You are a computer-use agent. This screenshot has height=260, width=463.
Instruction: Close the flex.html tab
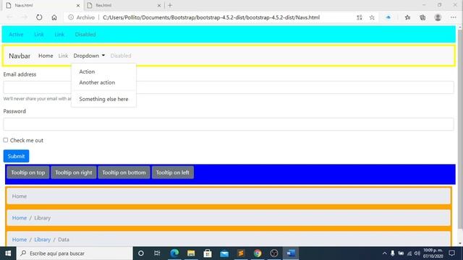pos(159,5)
